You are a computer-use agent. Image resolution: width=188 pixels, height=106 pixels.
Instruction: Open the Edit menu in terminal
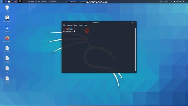point(75,25)
